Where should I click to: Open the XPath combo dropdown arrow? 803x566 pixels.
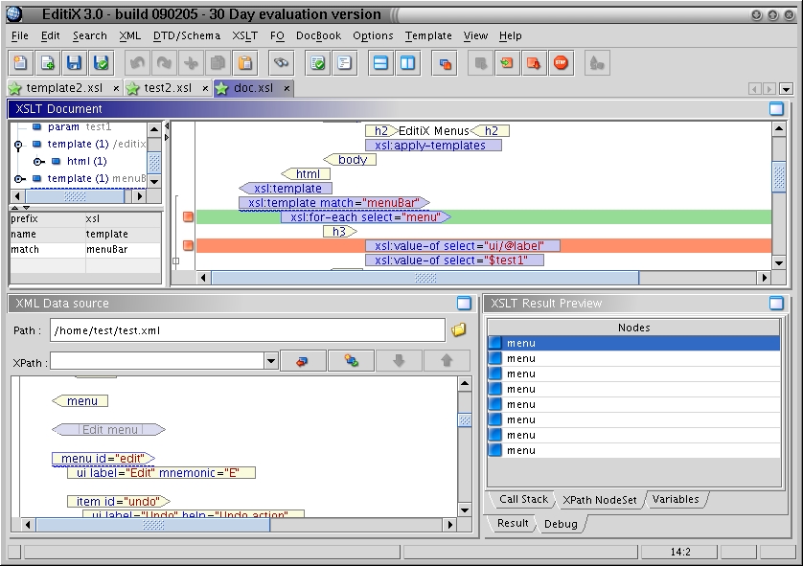pos(271,361)
